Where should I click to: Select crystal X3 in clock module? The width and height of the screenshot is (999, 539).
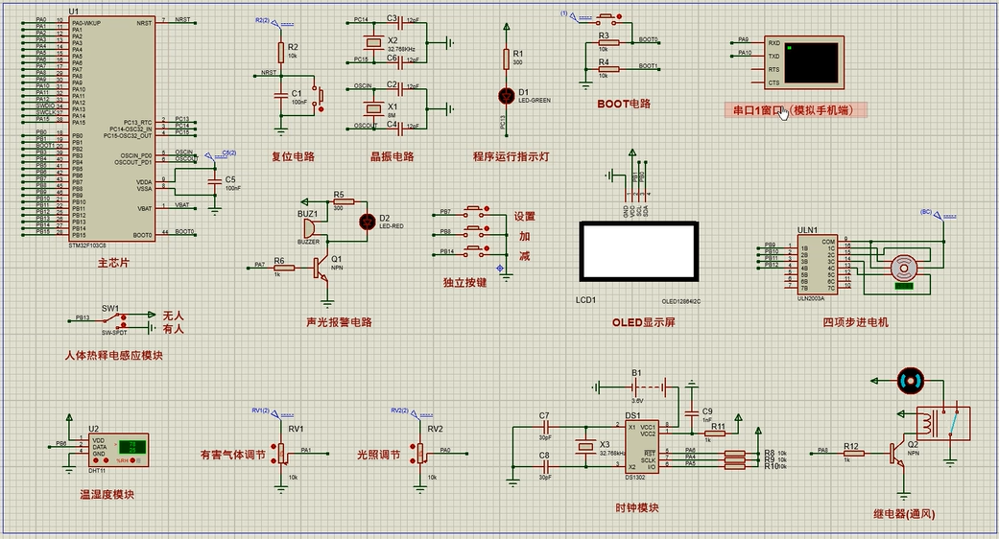click(x=586, y=447)
